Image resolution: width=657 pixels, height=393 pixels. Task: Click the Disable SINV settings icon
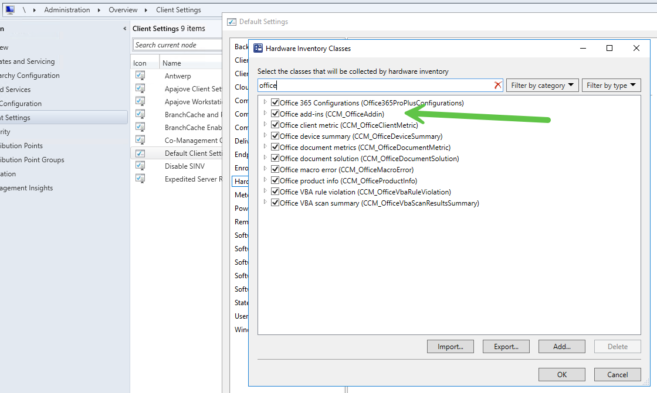coord(140,166)
